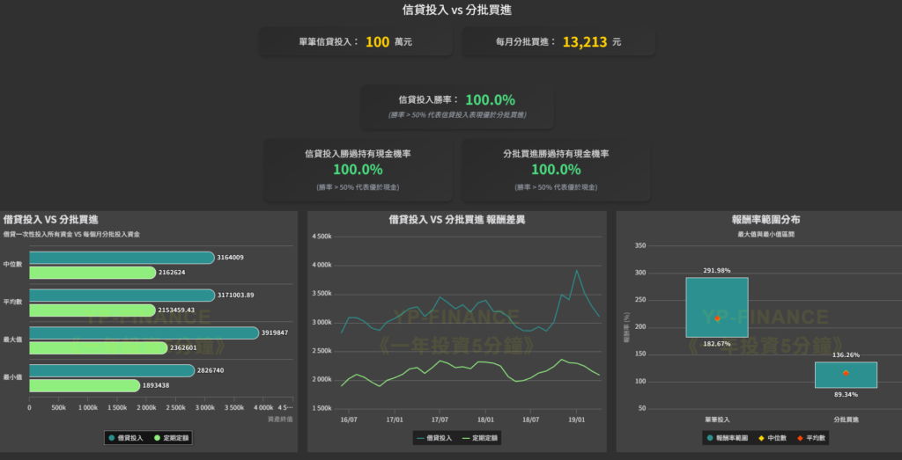The image size is (902, 460).
Task: Click 平均數 red diamond legend item
Action: coord(811,437)
